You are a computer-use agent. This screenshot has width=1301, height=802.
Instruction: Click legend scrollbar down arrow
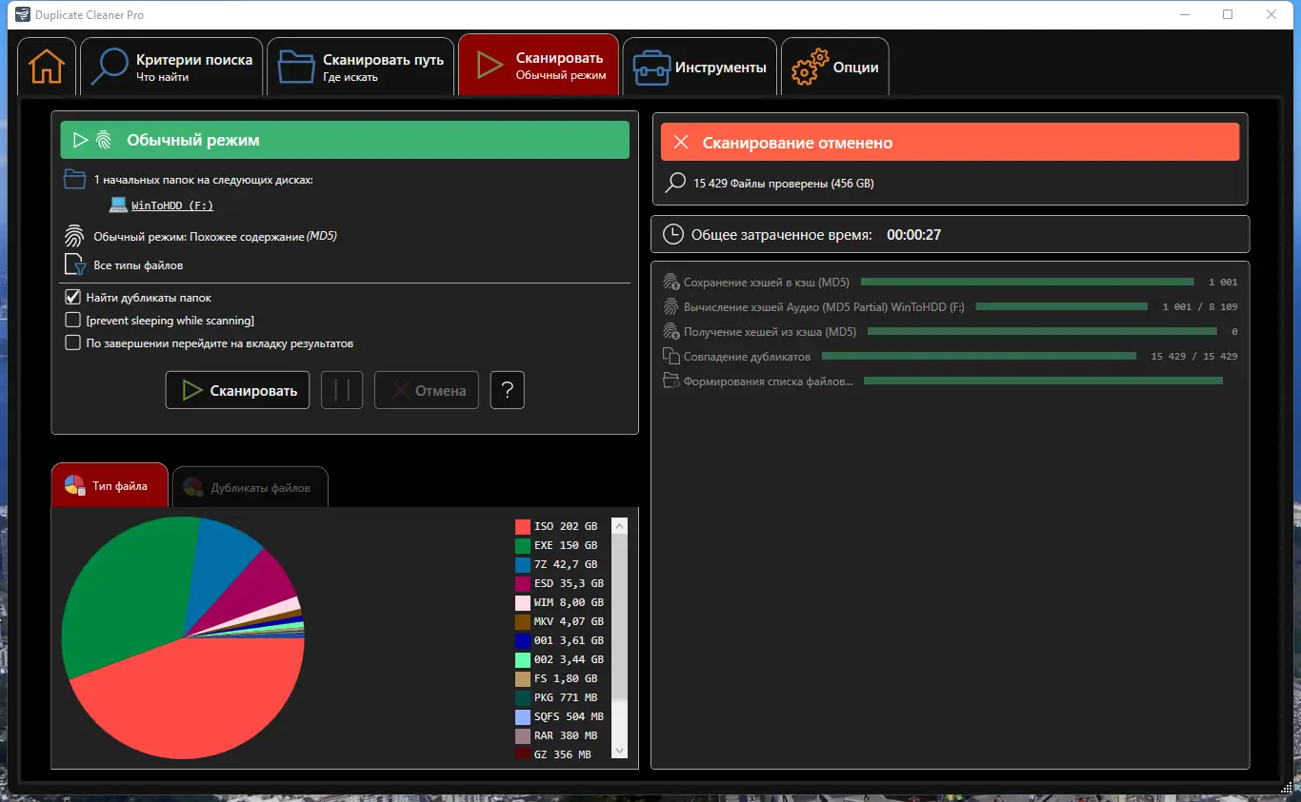pos(620,751)
